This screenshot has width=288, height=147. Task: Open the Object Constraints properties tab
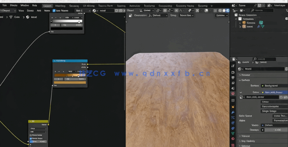point(233,128)
